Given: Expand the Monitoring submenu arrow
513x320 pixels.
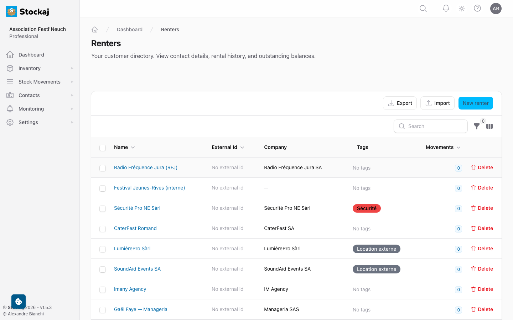Looking at the screenshot, I should pyautogui.click(x=72, y=109).
